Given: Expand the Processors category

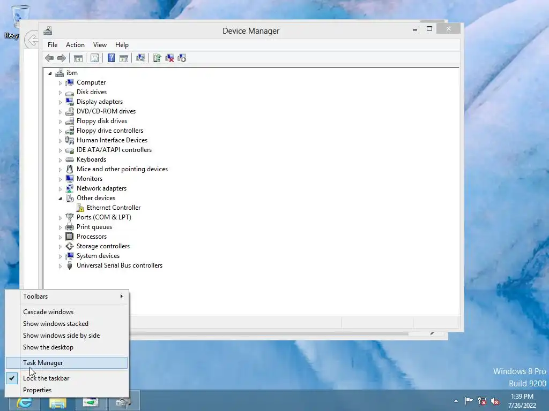Looking at the screenshot, I should 60,237.
